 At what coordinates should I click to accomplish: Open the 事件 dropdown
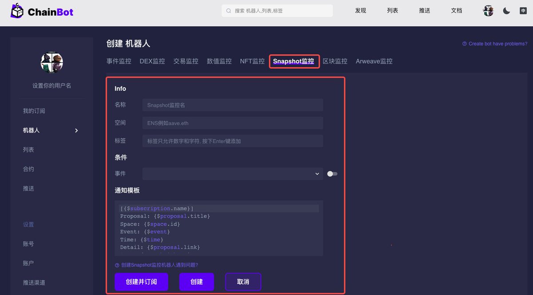tap(233, 174)
